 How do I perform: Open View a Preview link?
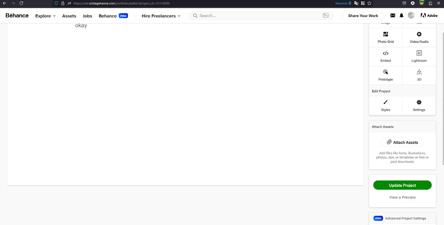click(x=402, y=197)
